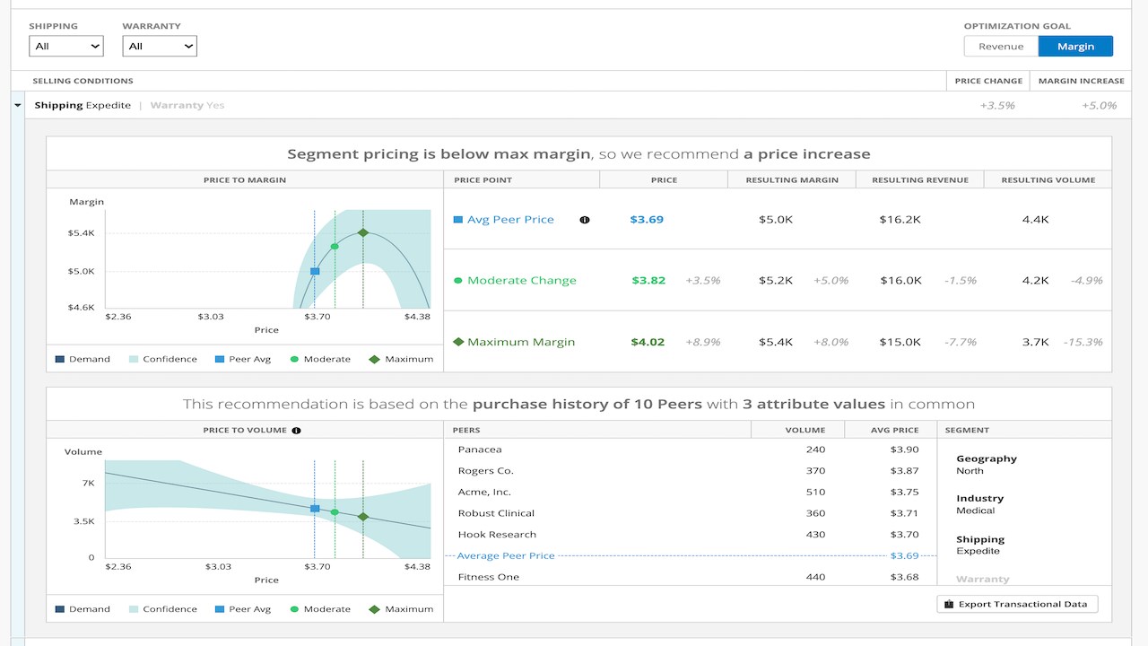The width and height of the screenshot is (1148, 646).
Task: Select Margin optimization goal
Action: 1075,47
